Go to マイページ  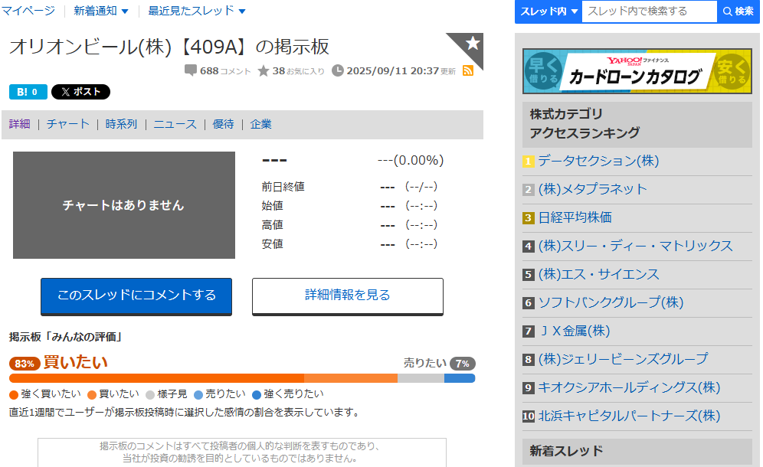click(28, 11)
